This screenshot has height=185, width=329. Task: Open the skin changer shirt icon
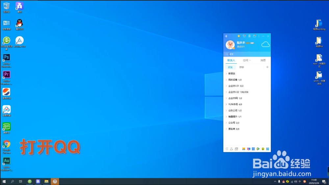244,36
